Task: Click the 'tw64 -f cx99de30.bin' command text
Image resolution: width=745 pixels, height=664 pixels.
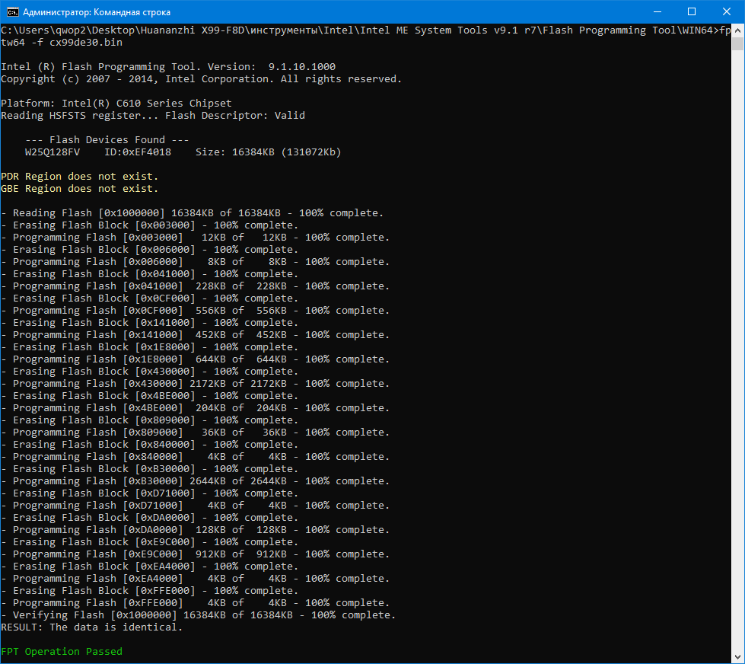Action: pyautogui.click(x=62, y=43)
